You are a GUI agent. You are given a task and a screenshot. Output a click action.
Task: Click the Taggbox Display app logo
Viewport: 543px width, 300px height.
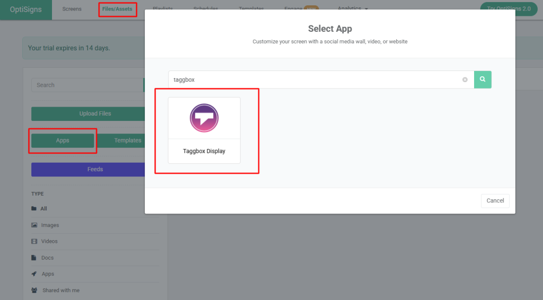(x=204, y=118)
